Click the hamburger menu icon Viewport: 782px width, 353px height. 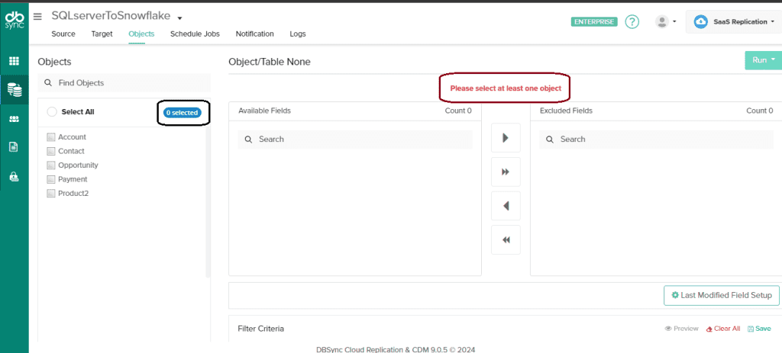[37, 17]
